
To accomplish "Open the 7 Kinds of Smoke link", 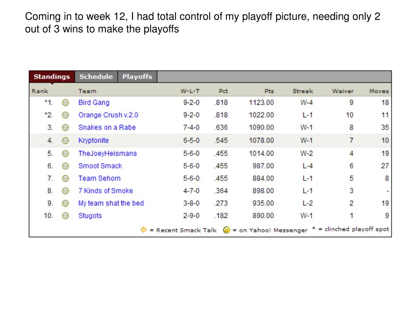I will coord(105,191).
